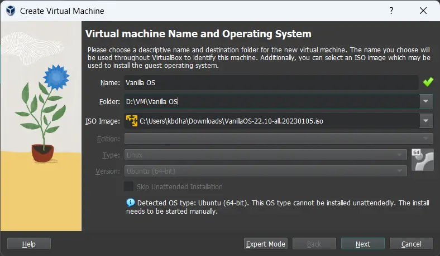
Task: Click the Name field containing Vanilla OS
Action: pyautogui.click(x=271, y=82)
